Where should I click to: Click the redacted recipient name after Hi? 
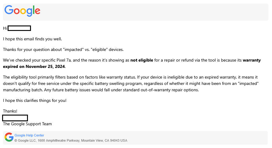click(x=19, y=28)
